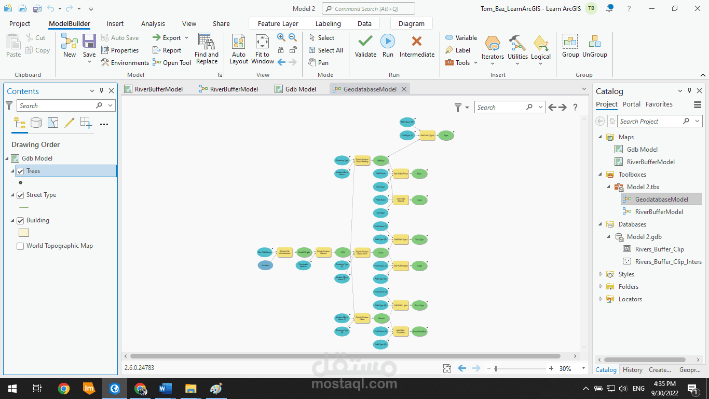This screenshot has height=399, width=709.
Task: Validate the model with green checkmark
Action: click(365, 46)
